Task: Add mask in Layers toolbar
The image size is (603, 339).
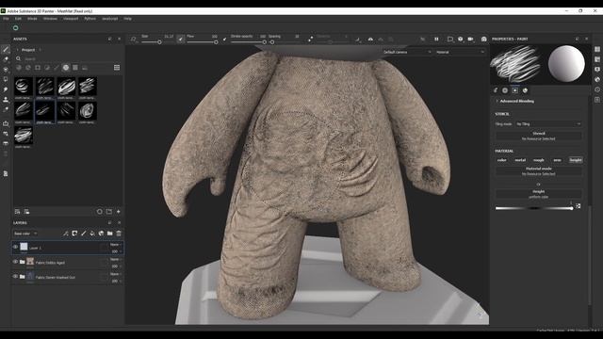Action: (x=74, y=234)
